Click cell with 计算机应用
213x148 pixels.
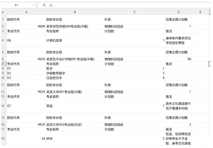(x=54, y=40)
